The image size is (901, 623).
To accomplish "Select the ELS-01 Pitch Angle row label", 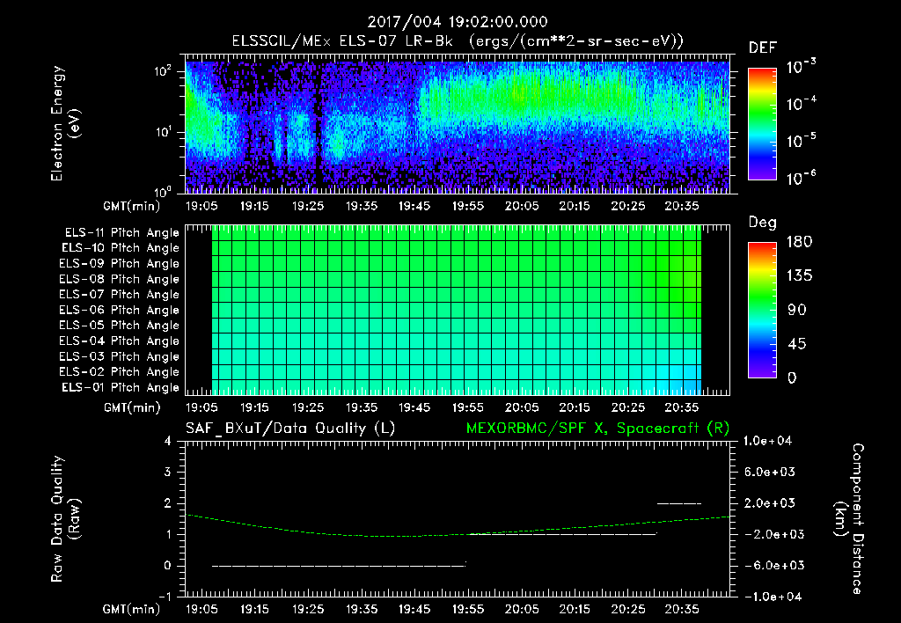I will click(121, 387).
